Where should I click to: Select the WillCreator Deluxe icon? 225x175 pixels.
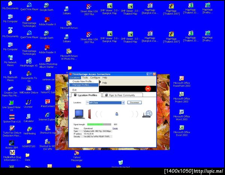29,90
